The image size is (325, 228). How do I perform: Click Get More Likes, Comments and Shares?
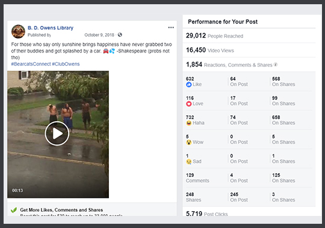tap(61, 210)
